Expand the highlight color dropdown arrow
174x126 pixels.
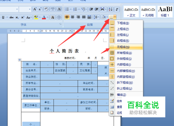coord(40,17)
